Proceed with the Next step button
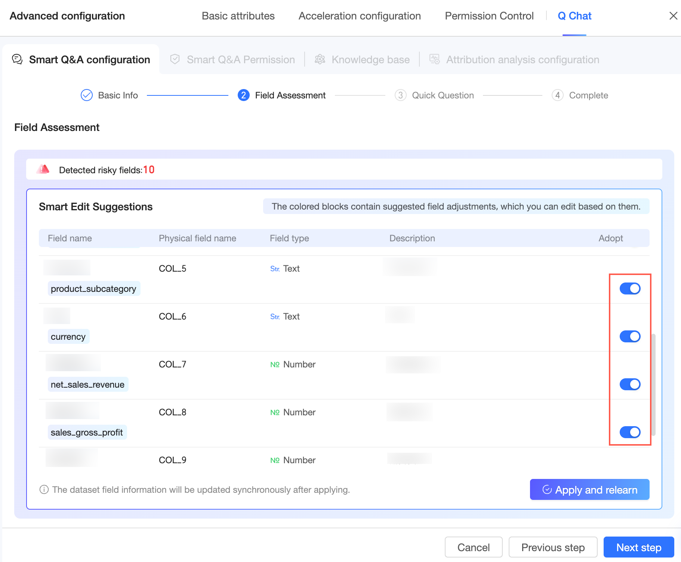 pyautogui.click(x=638, y=547)
